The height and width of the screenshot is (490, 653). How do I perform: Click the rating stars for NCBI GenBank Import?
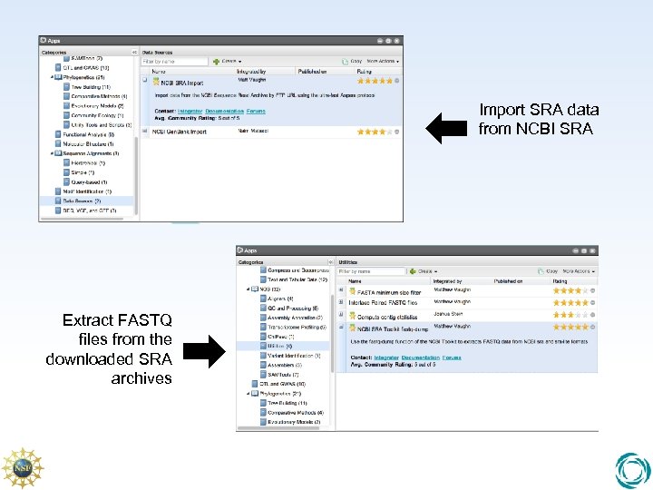[375, 132]
